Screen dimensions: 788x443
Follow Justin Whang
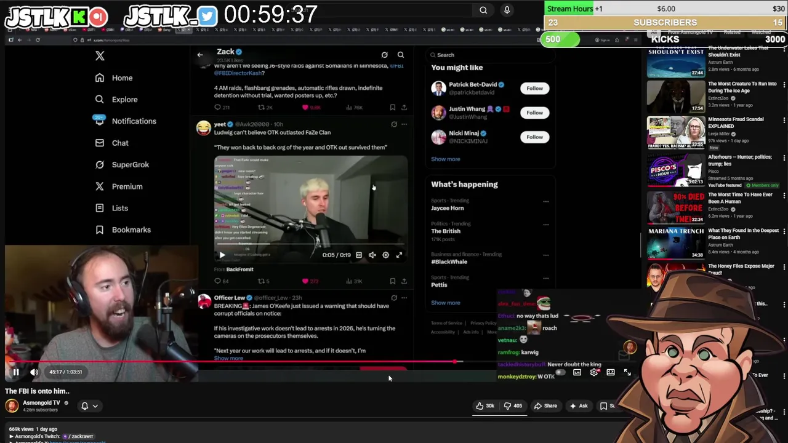click(534, 113)
